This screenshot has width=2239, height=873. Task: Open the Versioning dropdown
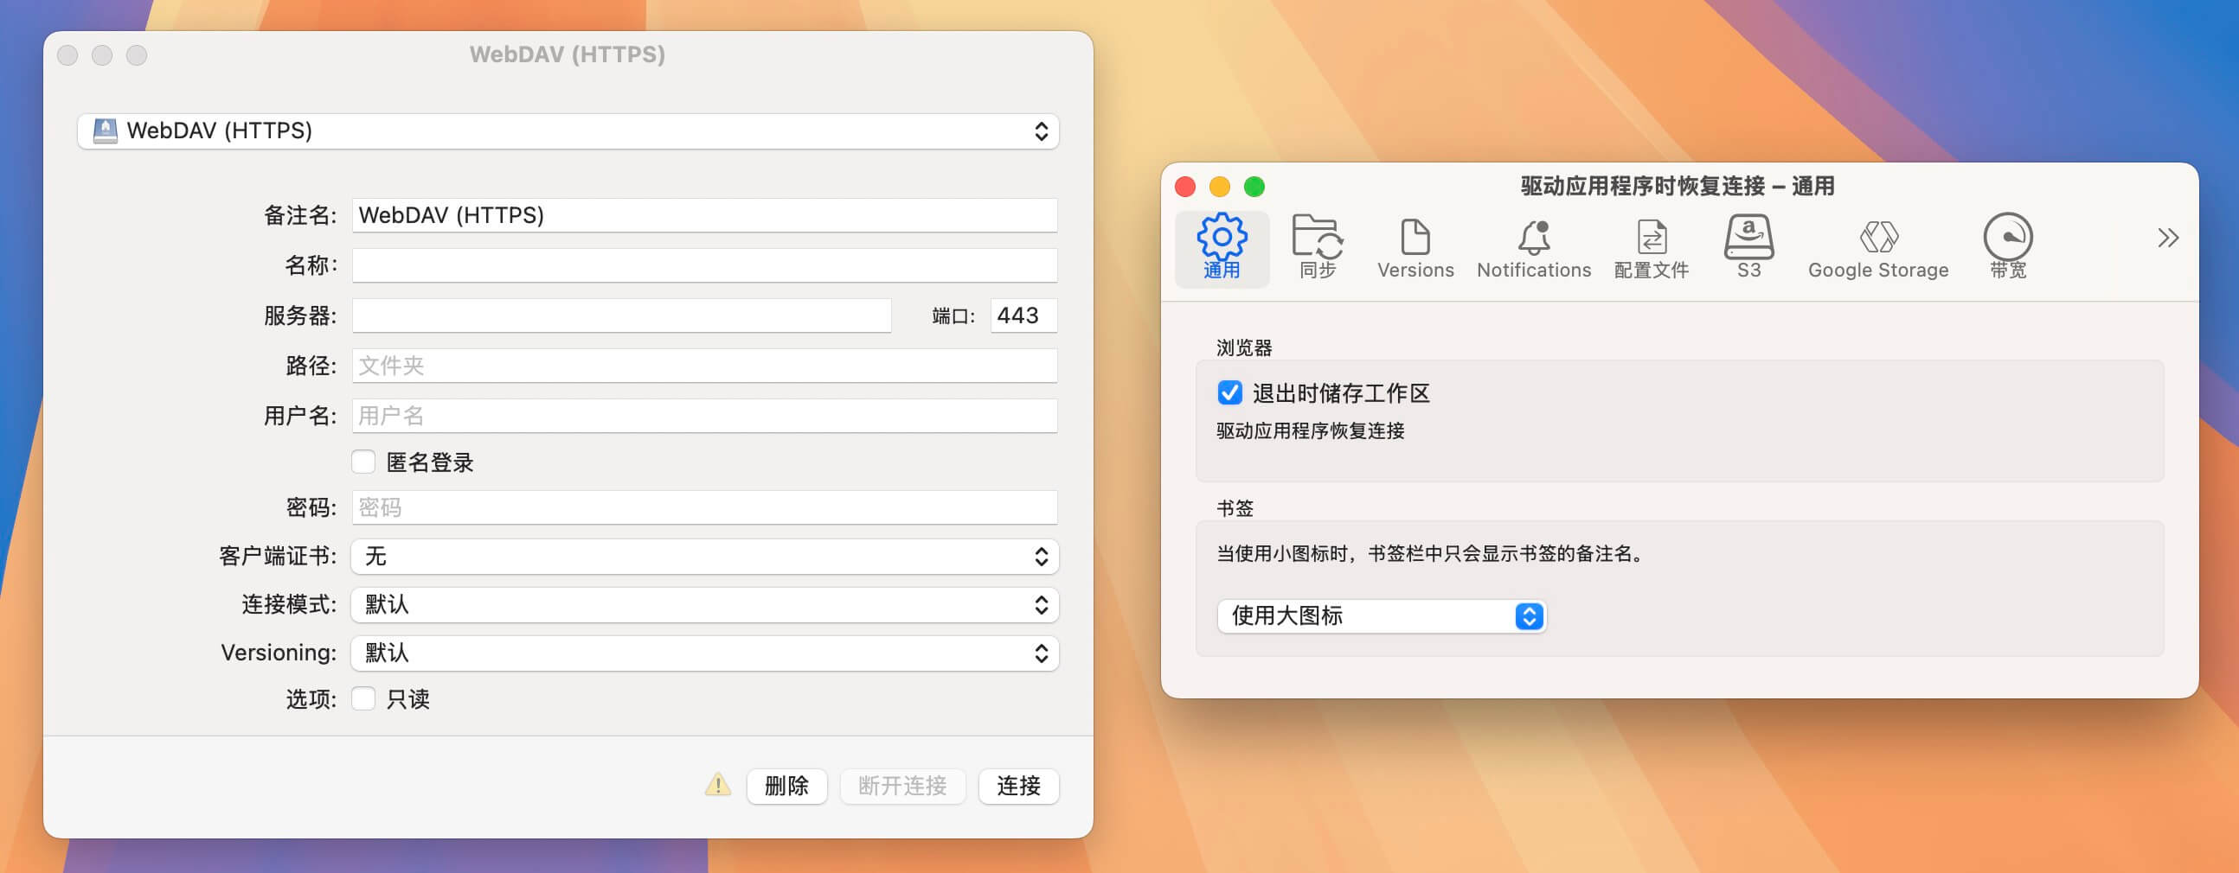coord(704,653)
